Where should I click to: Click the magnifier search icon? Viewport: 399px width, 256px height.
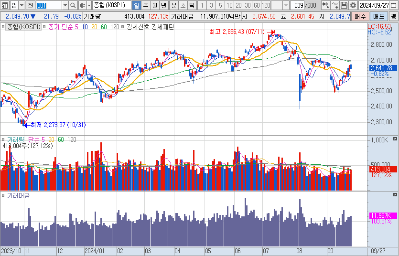73,5
